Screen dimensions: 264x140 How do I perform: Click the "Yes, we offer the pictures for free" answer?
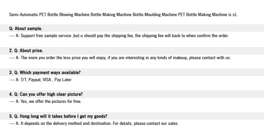[48, 102]
